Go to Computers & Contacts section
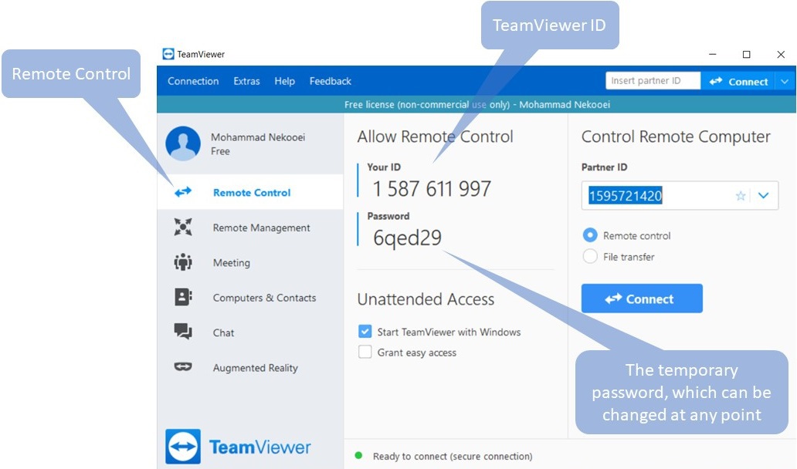This screenshot has height=469, width=797. click(x=250, y=298)
